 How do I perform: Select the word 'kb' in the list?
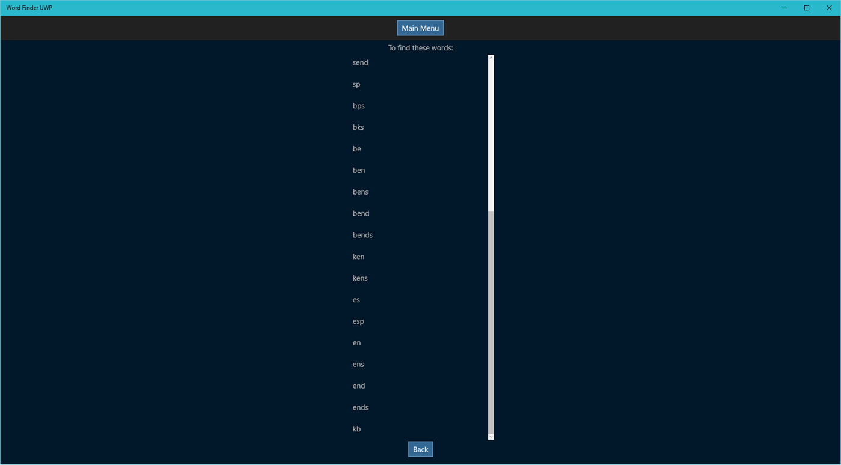point(356,428)
